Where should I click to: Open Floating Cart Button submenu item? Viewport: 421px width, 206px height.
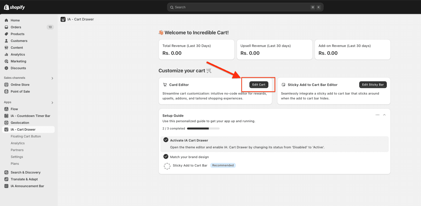tap(26, 136)
